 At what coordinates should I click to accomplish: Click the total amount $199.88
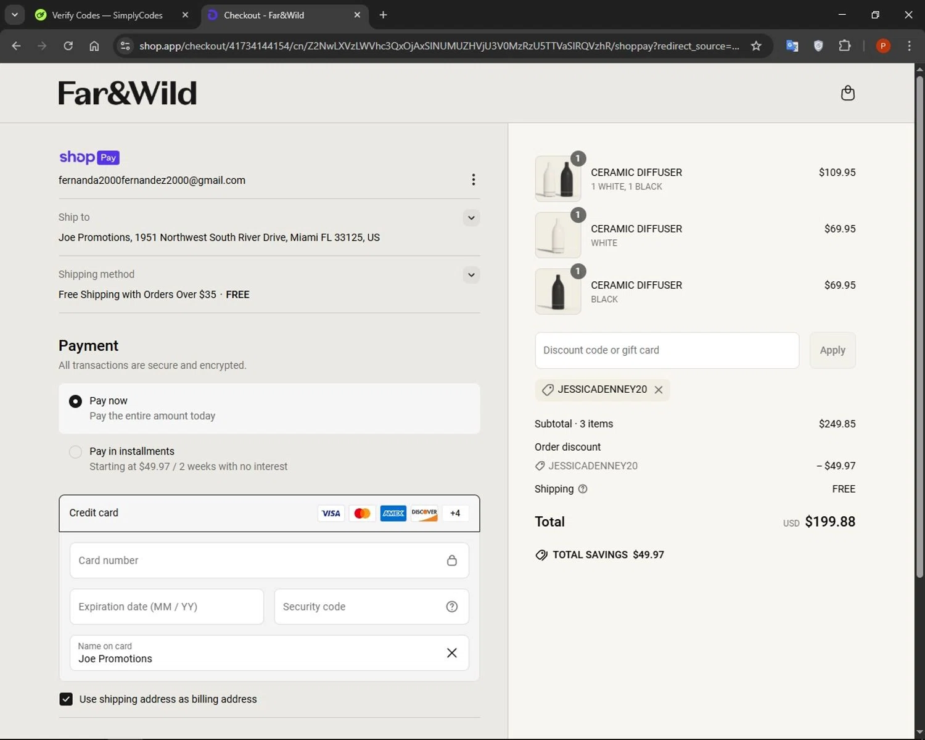[830, 522]
